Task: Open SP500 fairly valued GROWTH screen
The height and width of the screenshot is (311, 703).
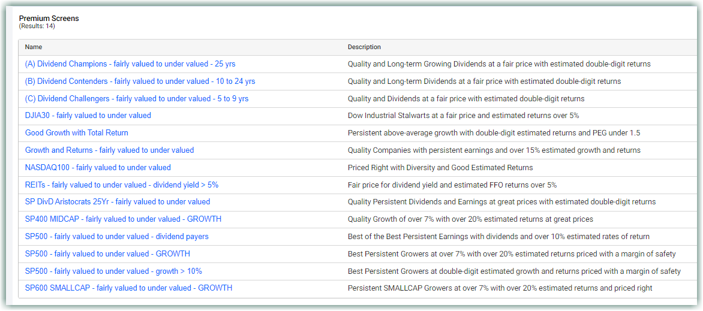Action: tap(107, 253)
